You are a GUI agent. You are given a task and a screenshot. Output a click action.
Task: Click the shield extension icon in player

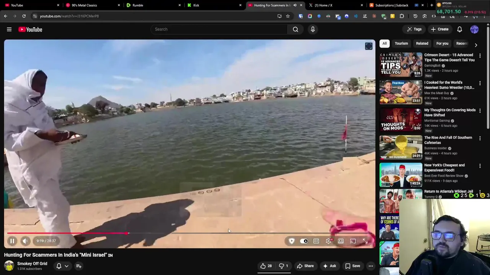[x=292, y=241]
